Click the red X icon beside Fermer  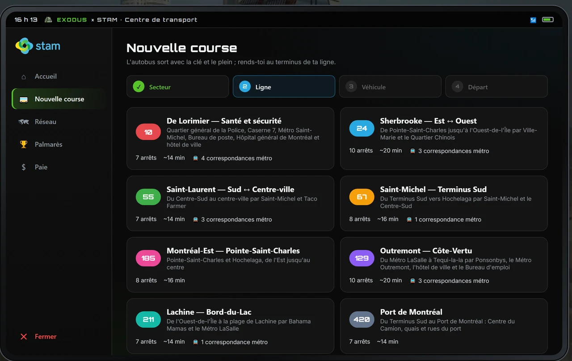tap(24, 337)
